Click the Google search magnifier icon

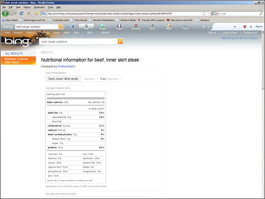(x=261, y=14)
